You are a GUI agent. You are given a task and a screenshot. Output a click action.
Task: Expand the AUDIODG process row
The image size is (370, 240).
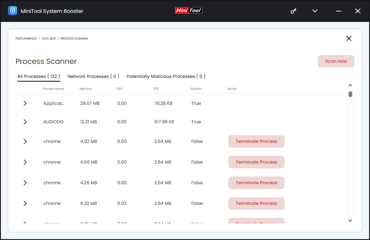point(25,122)
